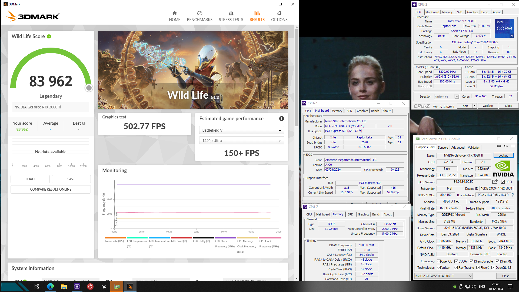Take GPU-Z screenshot with camera icon

[499, 146]
